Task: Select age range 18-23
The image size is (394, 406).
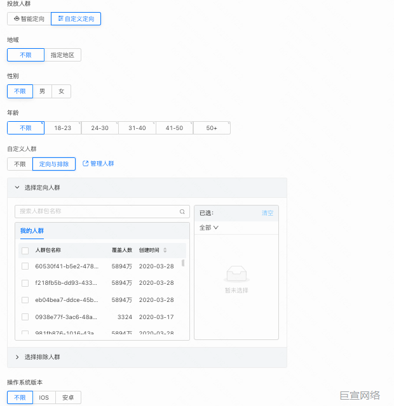Action: tap(63, 128)
